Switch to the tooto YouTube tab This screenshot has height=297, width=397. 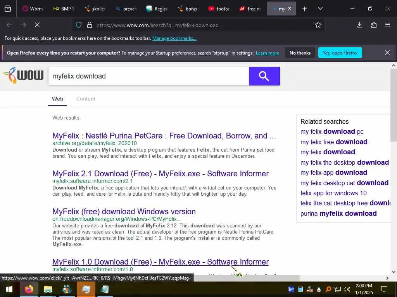coord(219,9)
